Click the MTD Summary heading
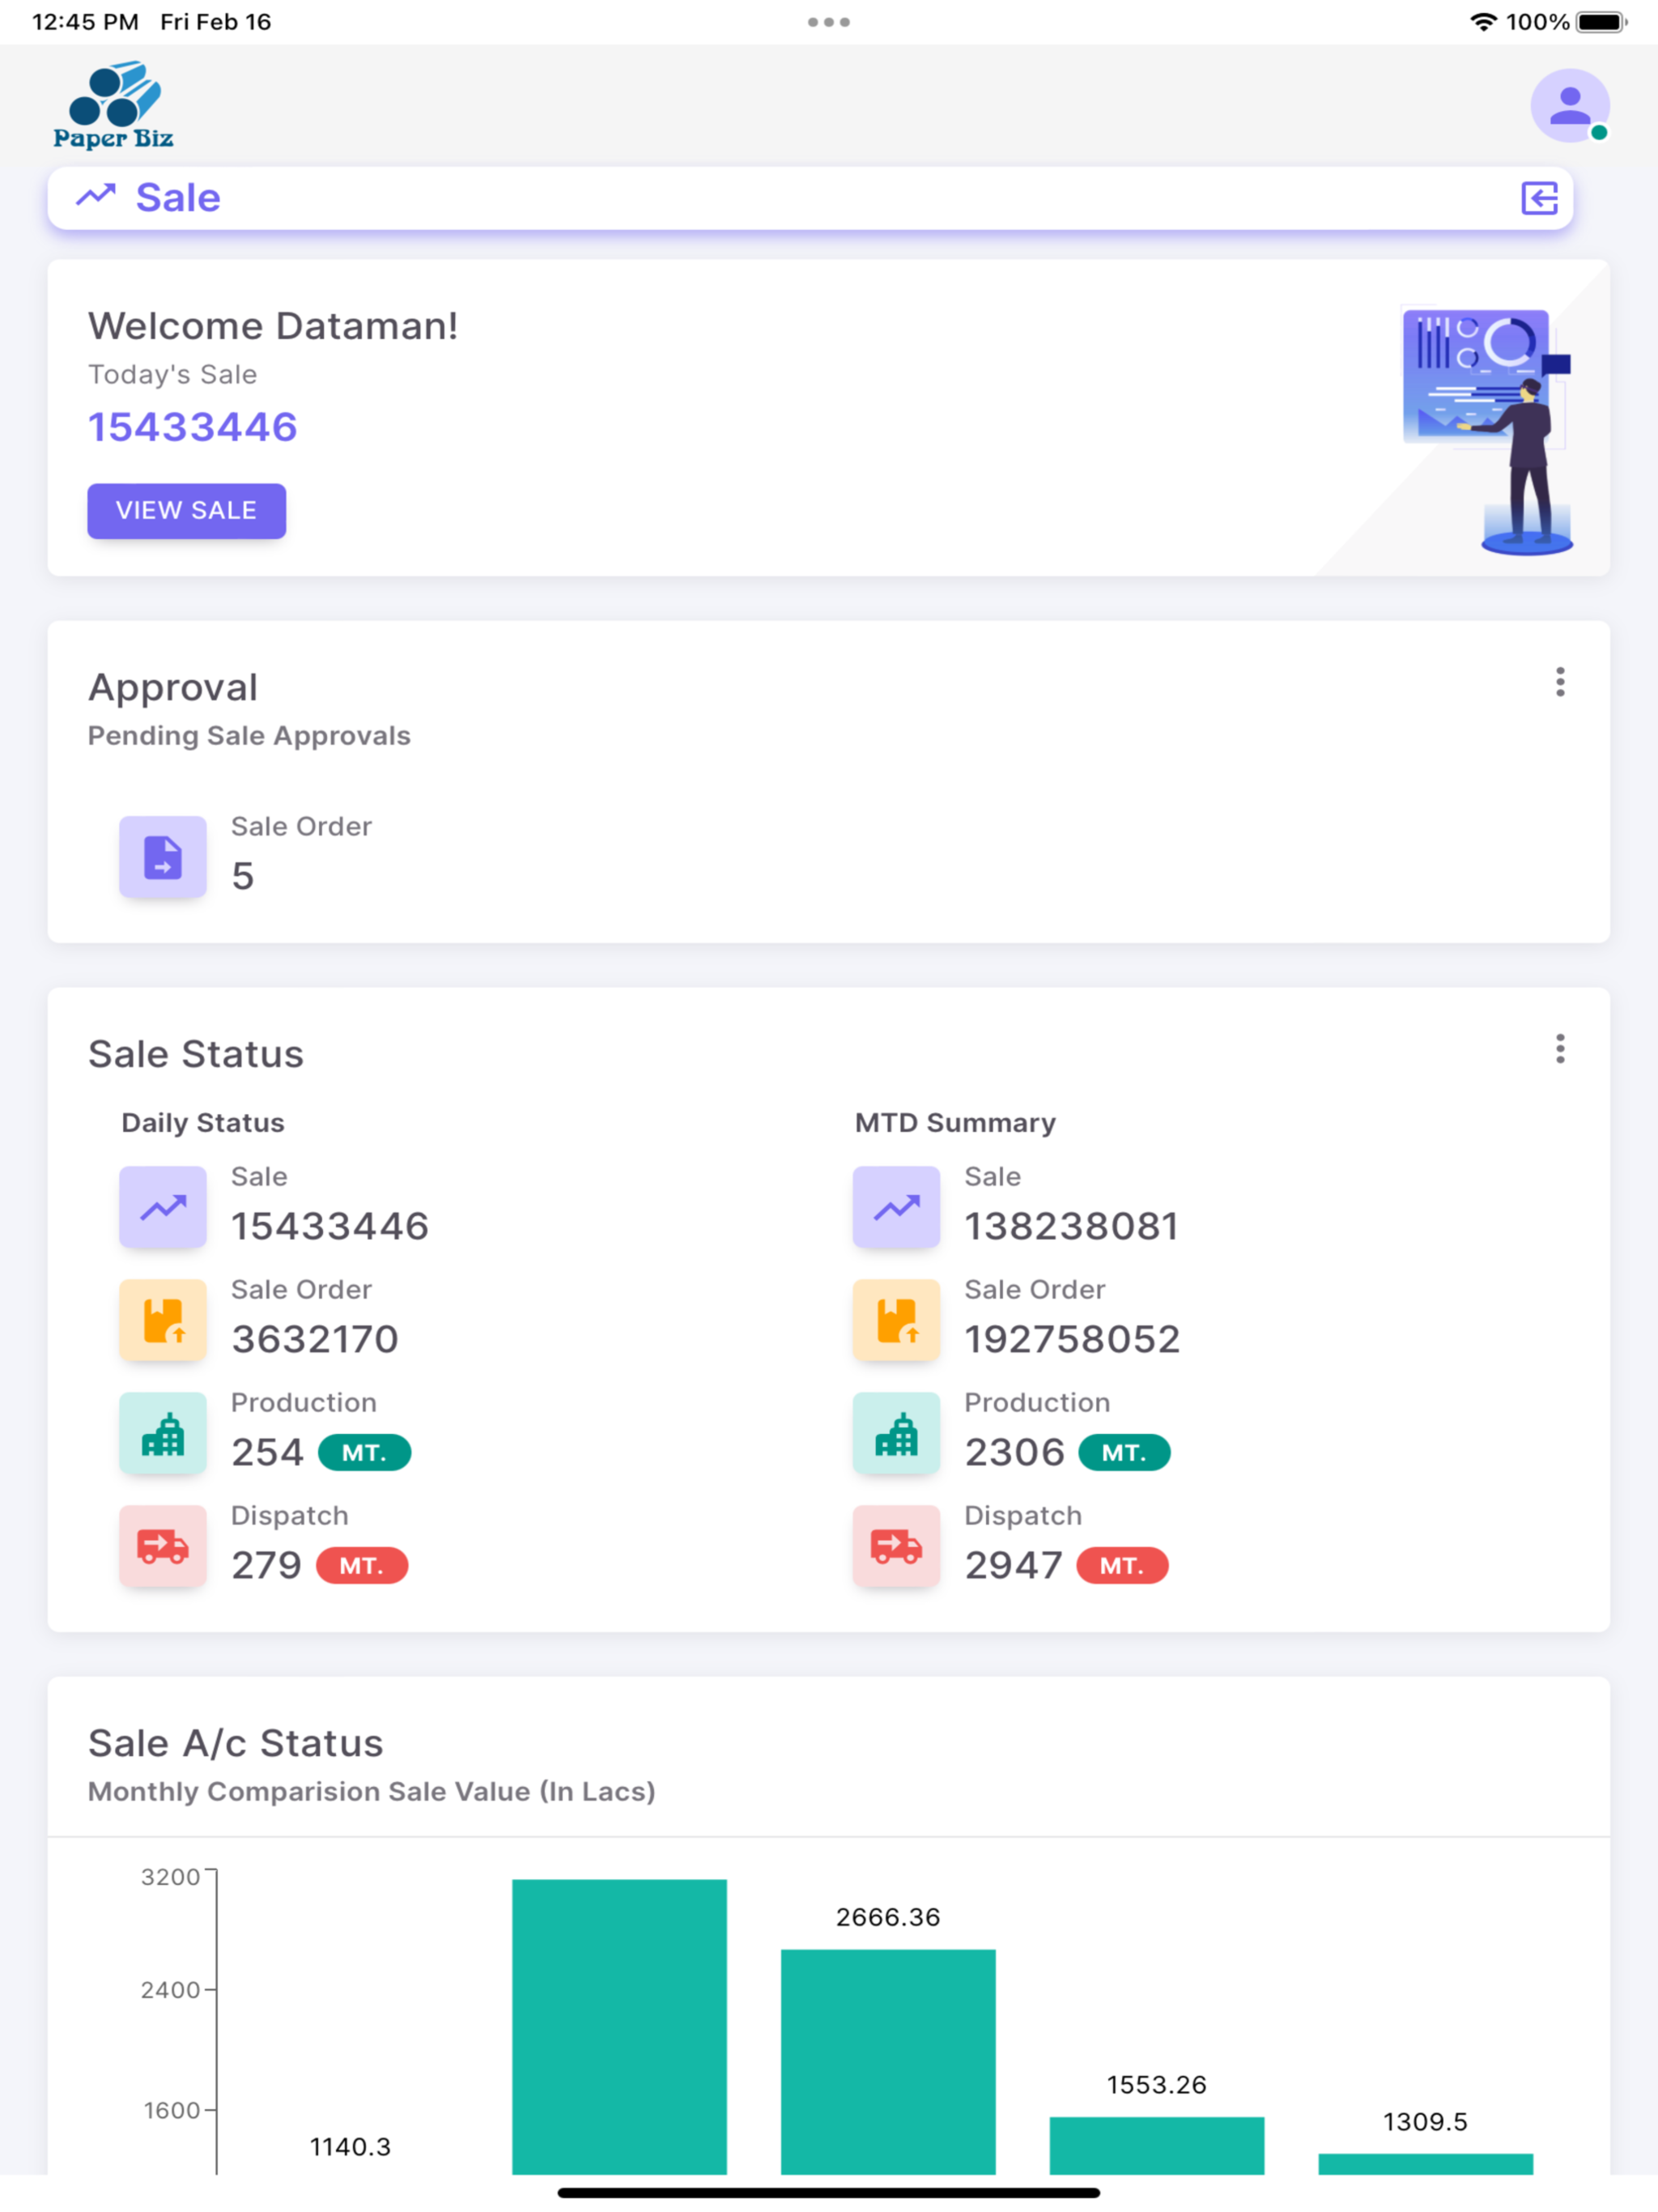The width and height of the screenshot is (1658, 2212). [x=955, y=1123]
